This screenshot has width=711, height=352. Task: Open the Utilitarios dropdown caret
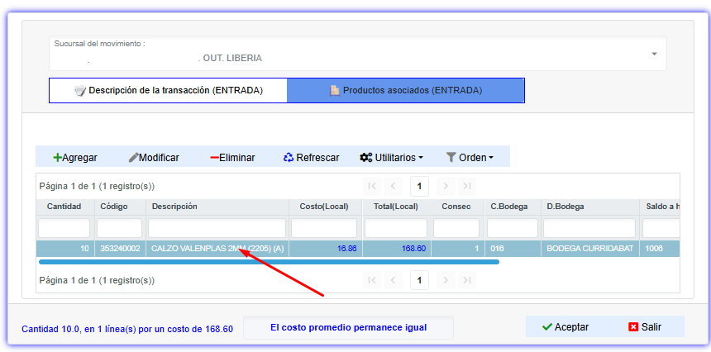coord(421,158)
